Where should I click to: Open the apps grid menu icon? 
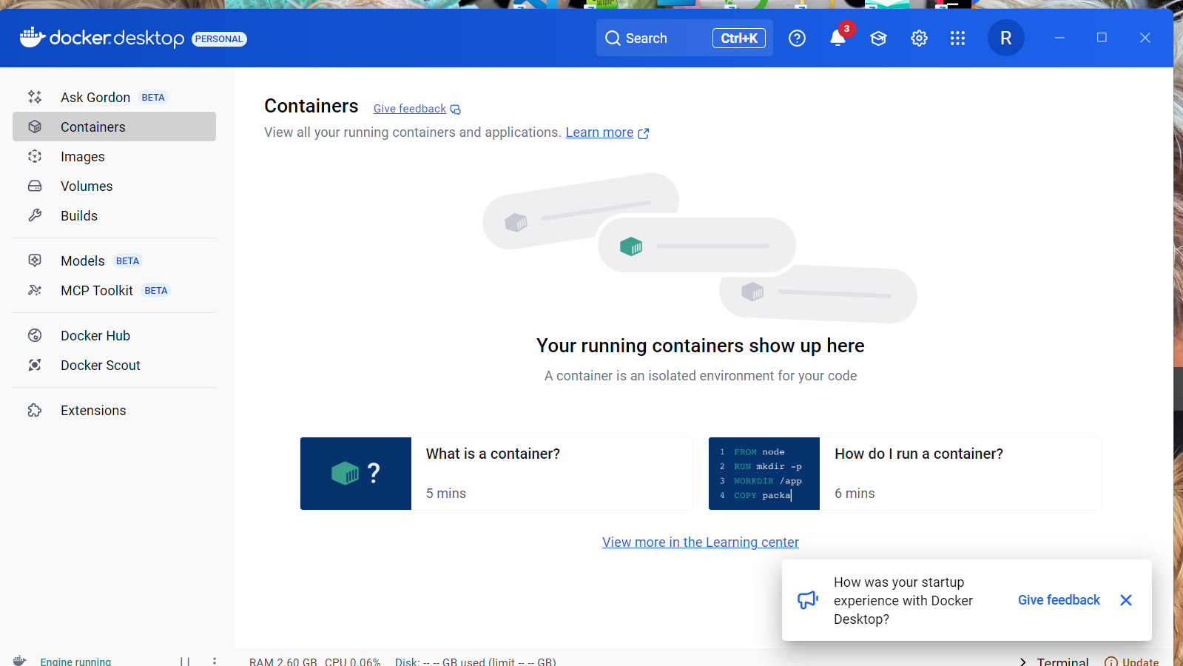[957, 38]
